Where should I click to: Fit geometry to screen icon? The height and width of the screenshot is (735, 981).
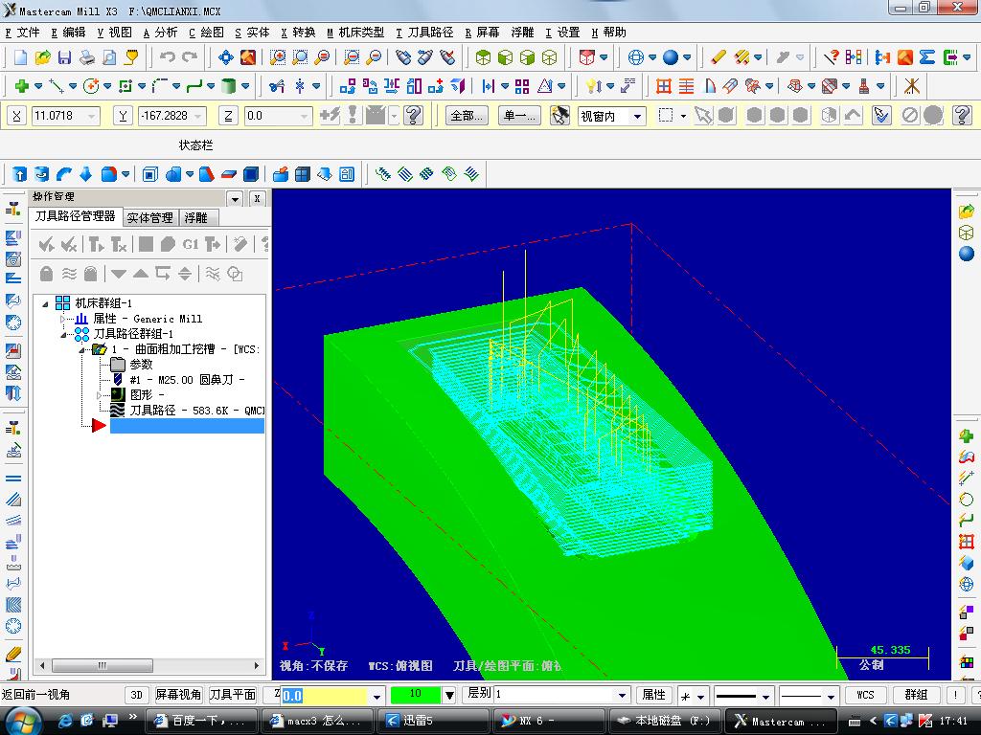coord(226,57)
